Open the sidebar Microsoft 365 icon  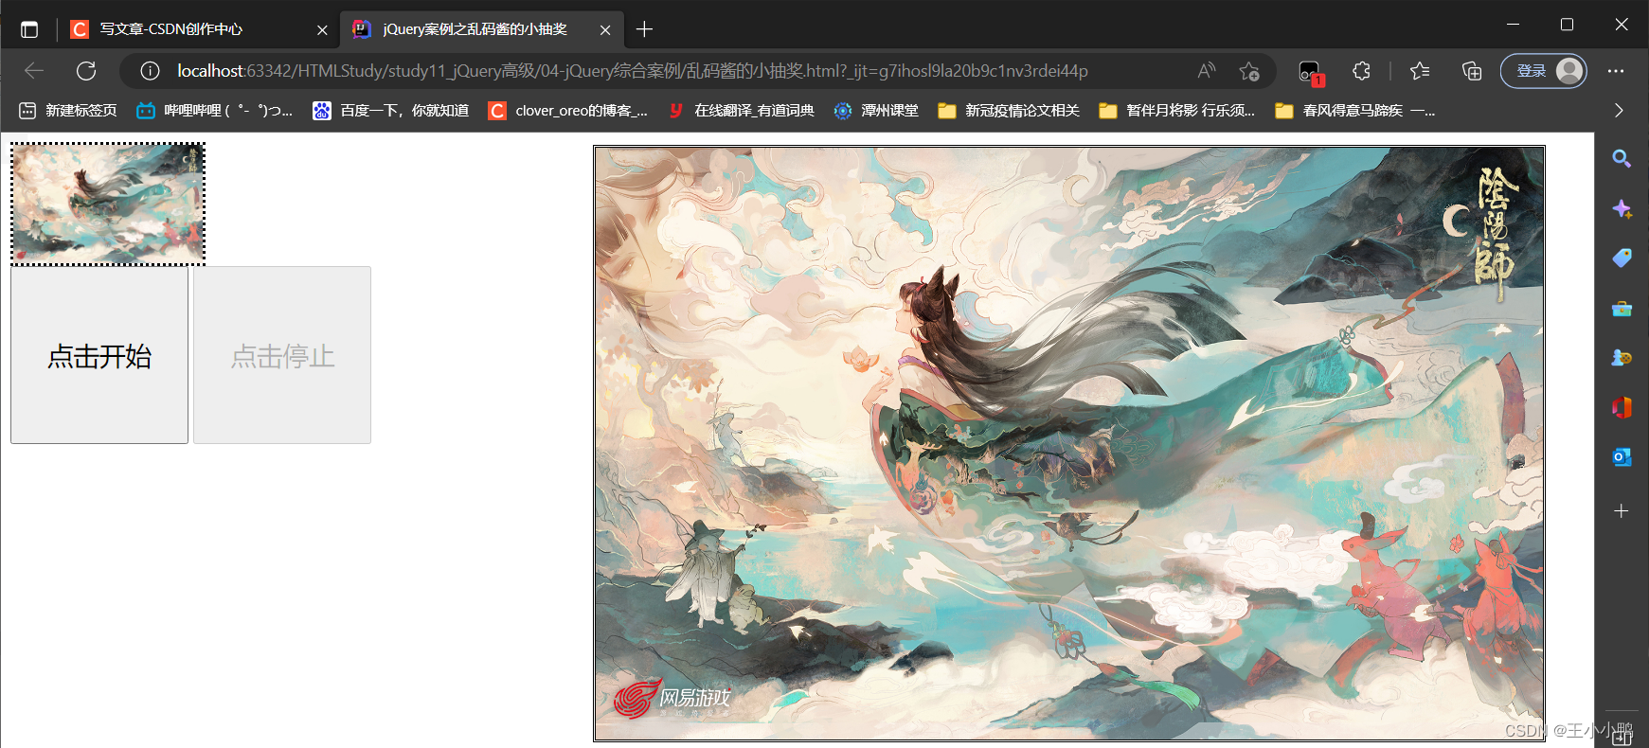(1622, 408)
